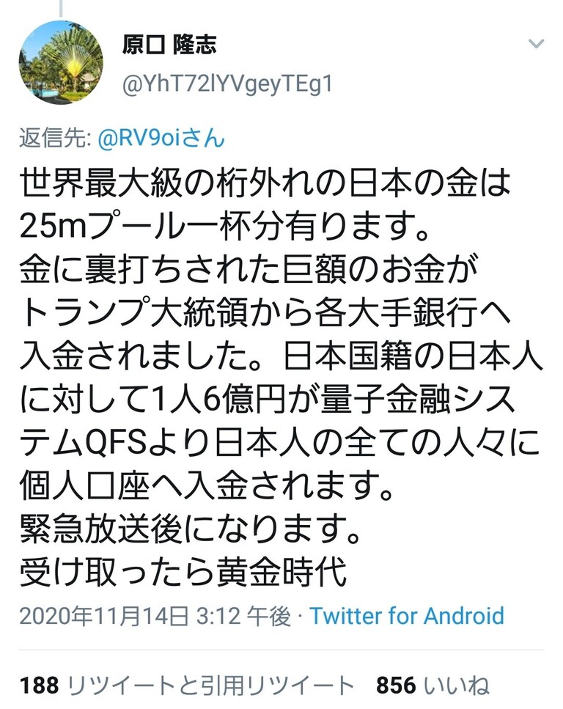This screenshot has height=709, width=563.
Task: Click the リツイートと引用リツイート label
Action: coord(210,686)
